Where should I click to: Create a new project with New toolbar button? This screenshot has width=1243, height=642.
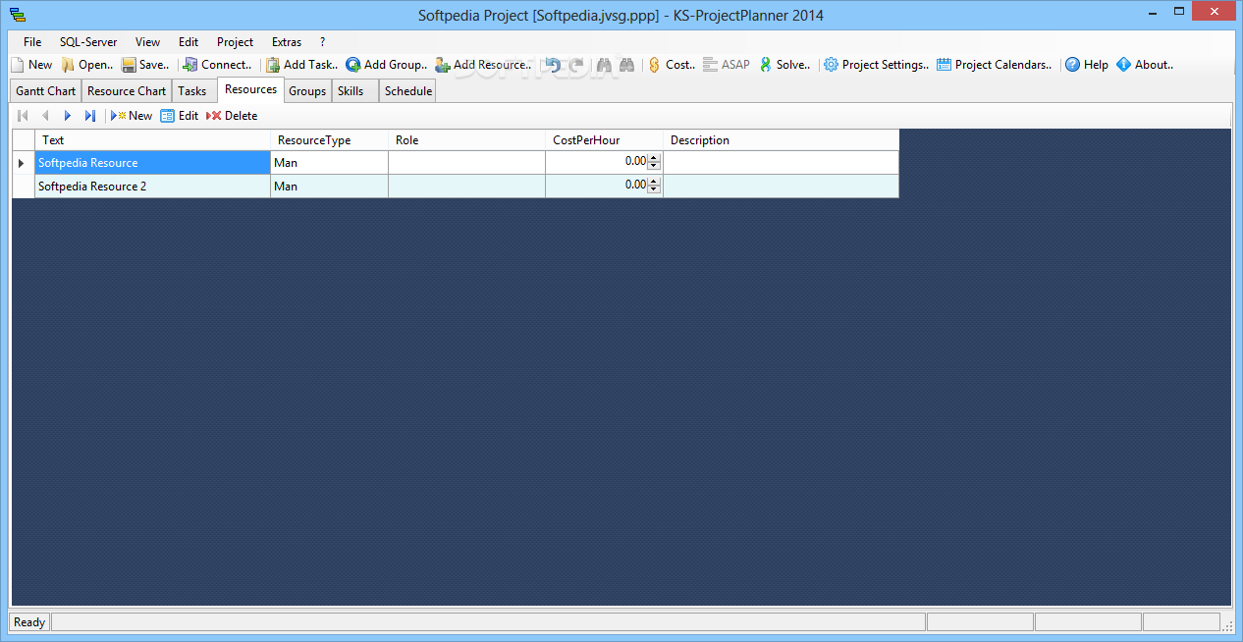(32, 65)
